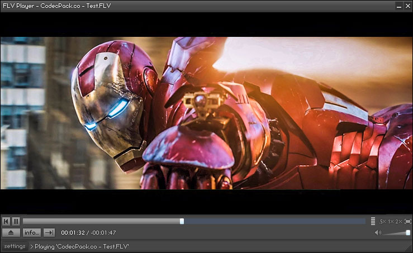
Task: Set video size to 1x
Action: point(391,221)
